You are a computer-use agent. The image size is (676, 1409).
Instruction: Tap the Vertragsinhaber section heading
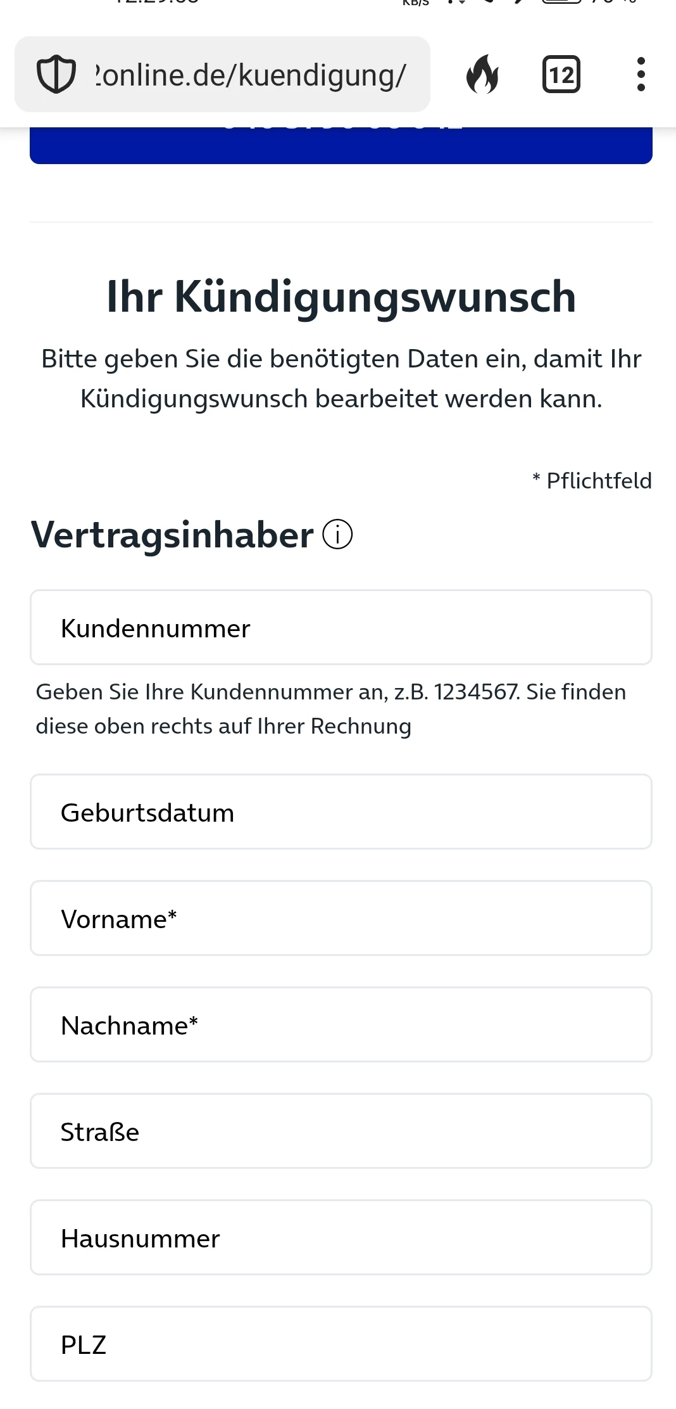coord(172,535)
